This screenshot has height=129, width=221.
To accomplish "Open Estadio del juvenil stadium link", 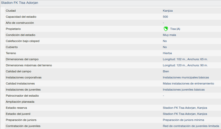I will (x=185, y=114).
